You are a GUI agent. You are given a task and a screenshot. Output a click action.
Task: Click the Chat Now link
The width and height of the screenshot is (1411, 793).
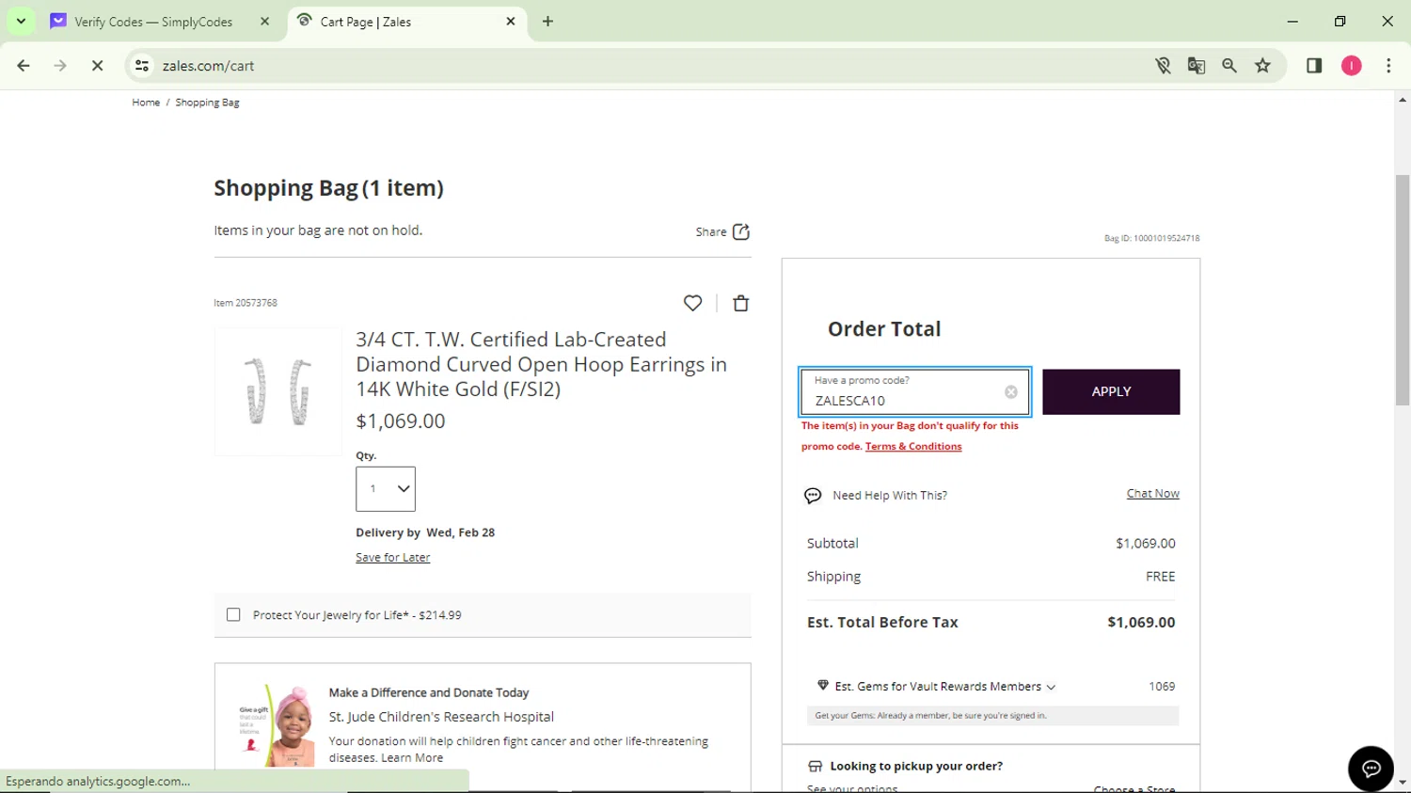(x=1152, y=494)
